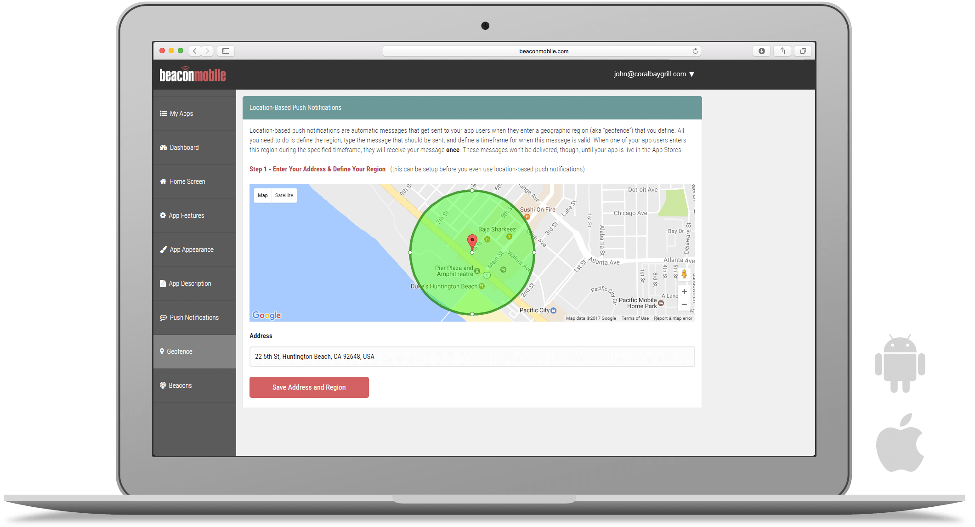The height and width of the screenshot is (527, 975).
Task: Select the App Description page
Action: click(190, 283)
